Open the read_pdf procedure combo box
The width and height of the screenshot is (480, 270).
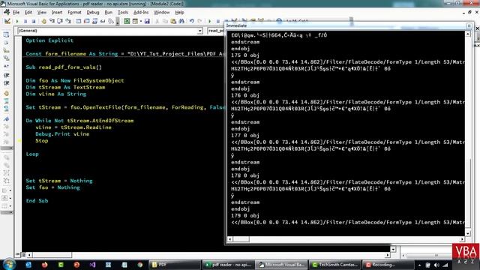216,31
